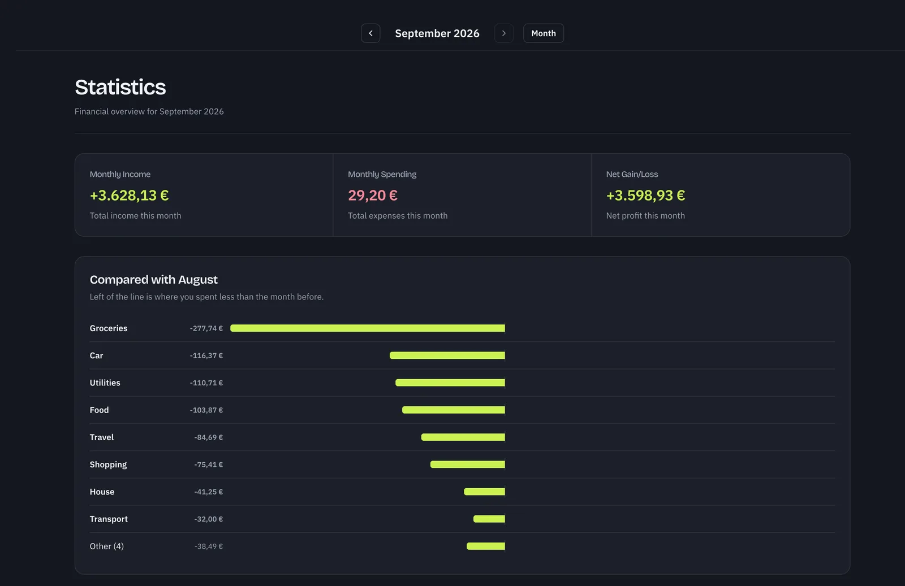Screen dimensions: 905x586
Task: Open the Car category row
Action: [x=462, y=355]
